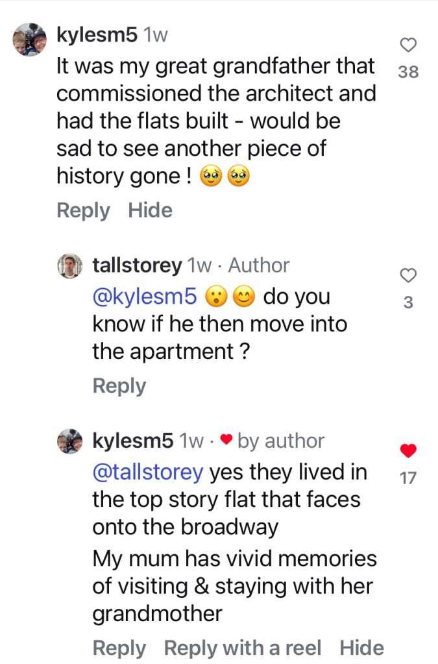Unlike kylesm5's reply using red heart

tap(408, 451)
